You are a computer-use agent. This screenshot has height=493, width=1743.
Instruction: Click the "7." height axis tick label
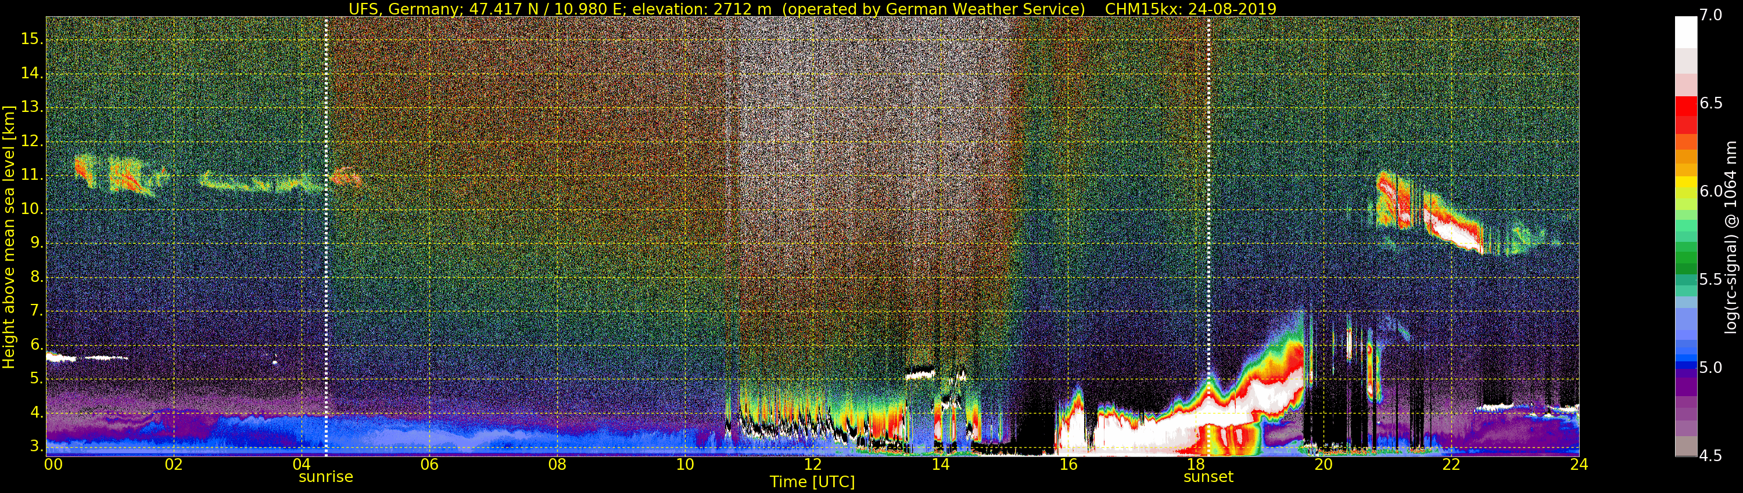tap(36, 311)
